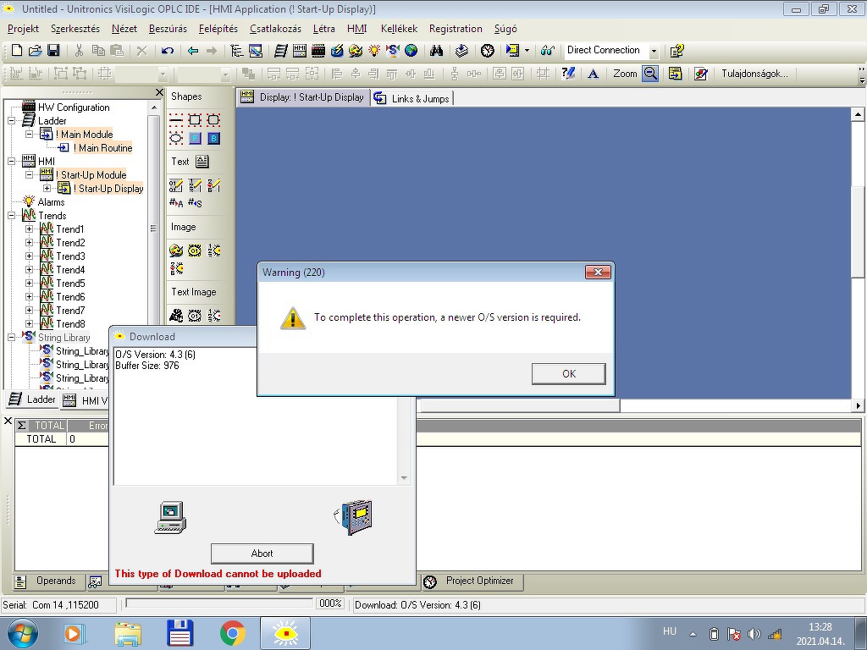
Task: Select the Text element tool
Action: click(x=202, y=162)
